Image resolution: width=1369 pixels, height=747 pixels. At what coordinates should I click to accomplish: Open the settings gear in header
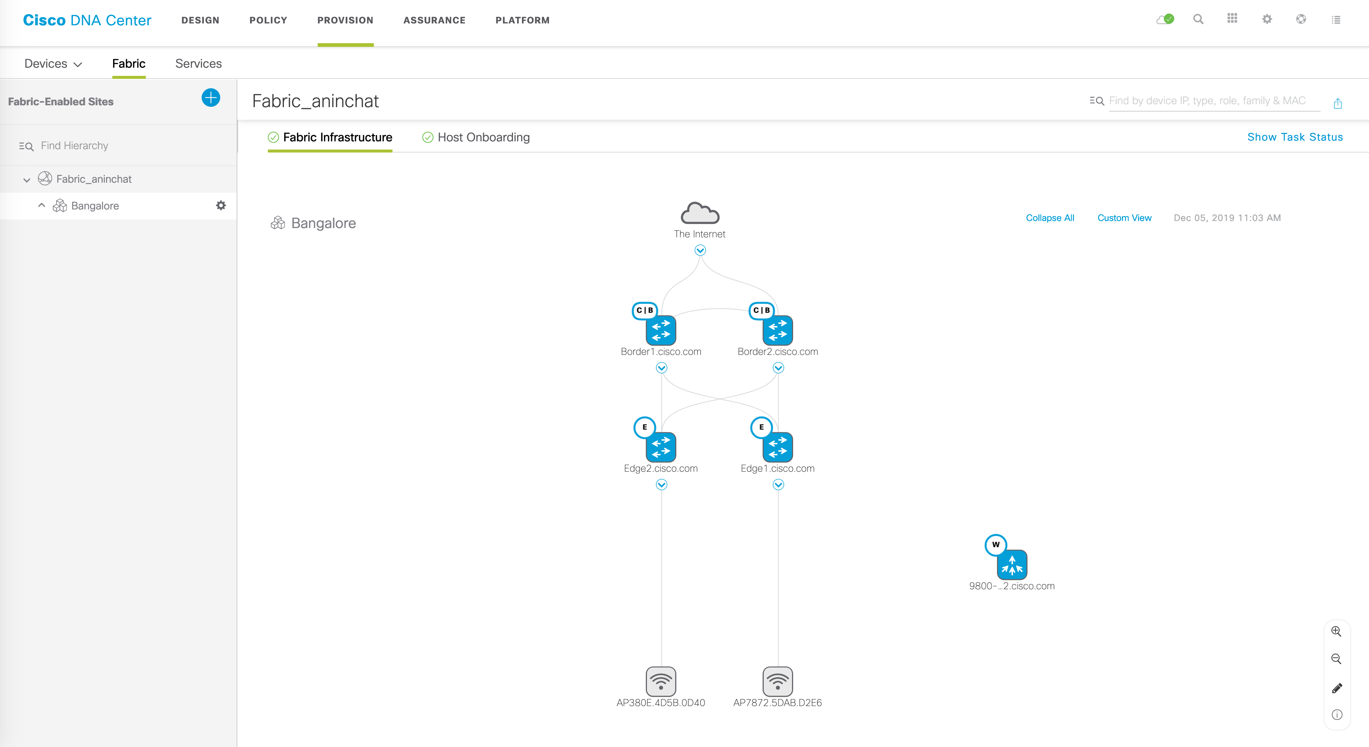1267,19
